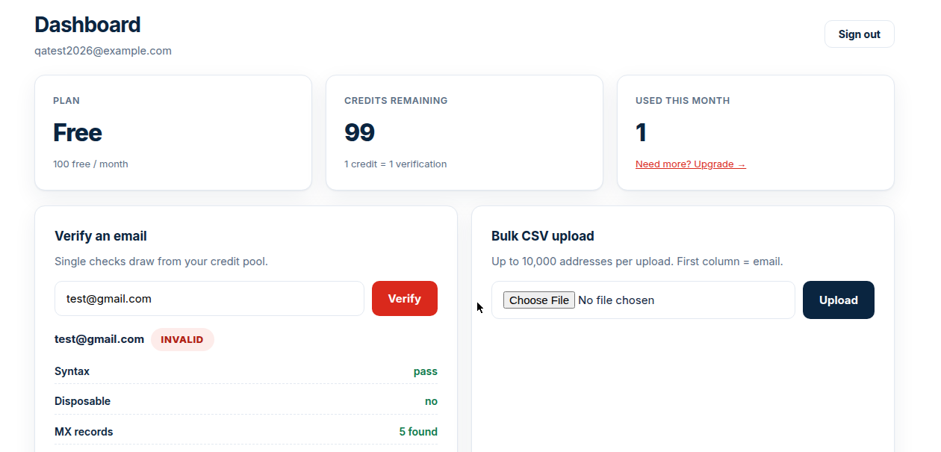Screen dimensions: 941x452
Task: Click the Free plan value
Action: 78,133
